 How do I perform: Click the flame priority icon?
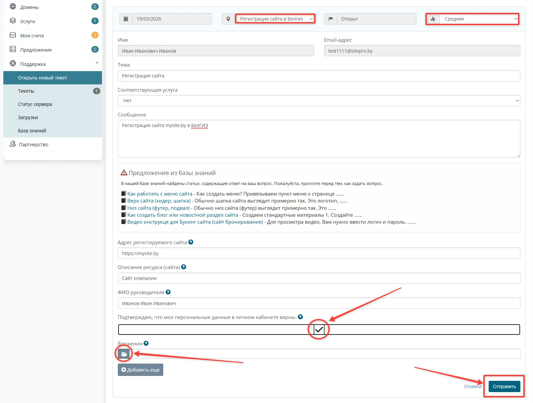coord(433,19)
